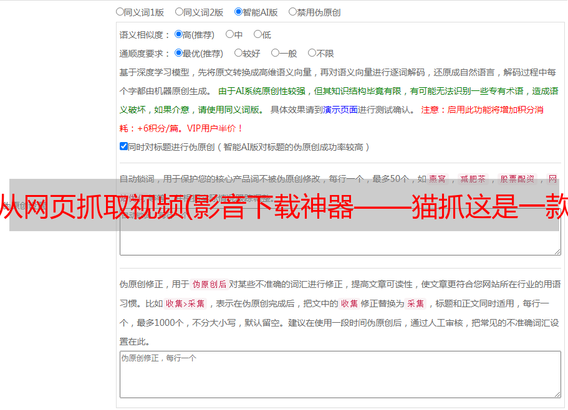Select 禁用伪原创 radio option
The height and width of the screenshot is (410, 568).
[x=292, y=12]
